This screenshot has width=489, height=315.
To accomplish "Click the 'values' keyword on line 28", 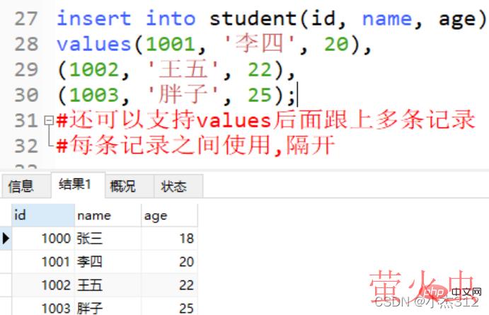I will point(94,44).
